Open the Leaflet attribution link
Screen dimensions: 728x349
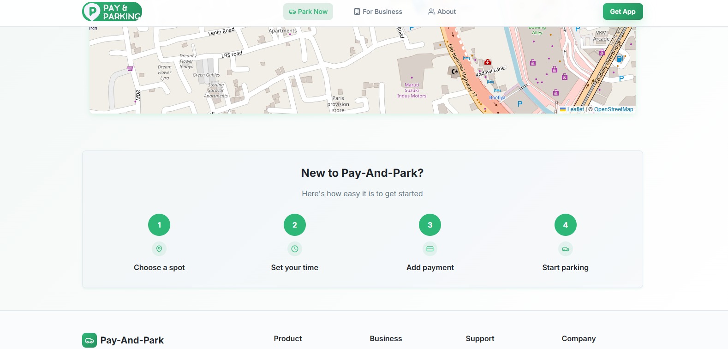coord(575,109)
